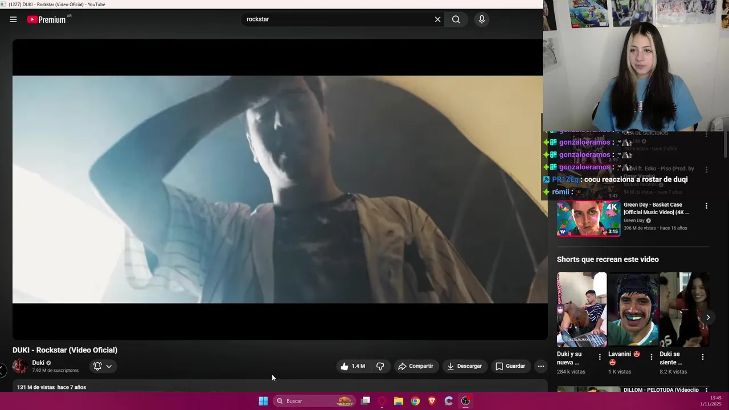The image size is (729, 410).
Task: Open OBS Studio from taskbar
Action: [465, 401]
